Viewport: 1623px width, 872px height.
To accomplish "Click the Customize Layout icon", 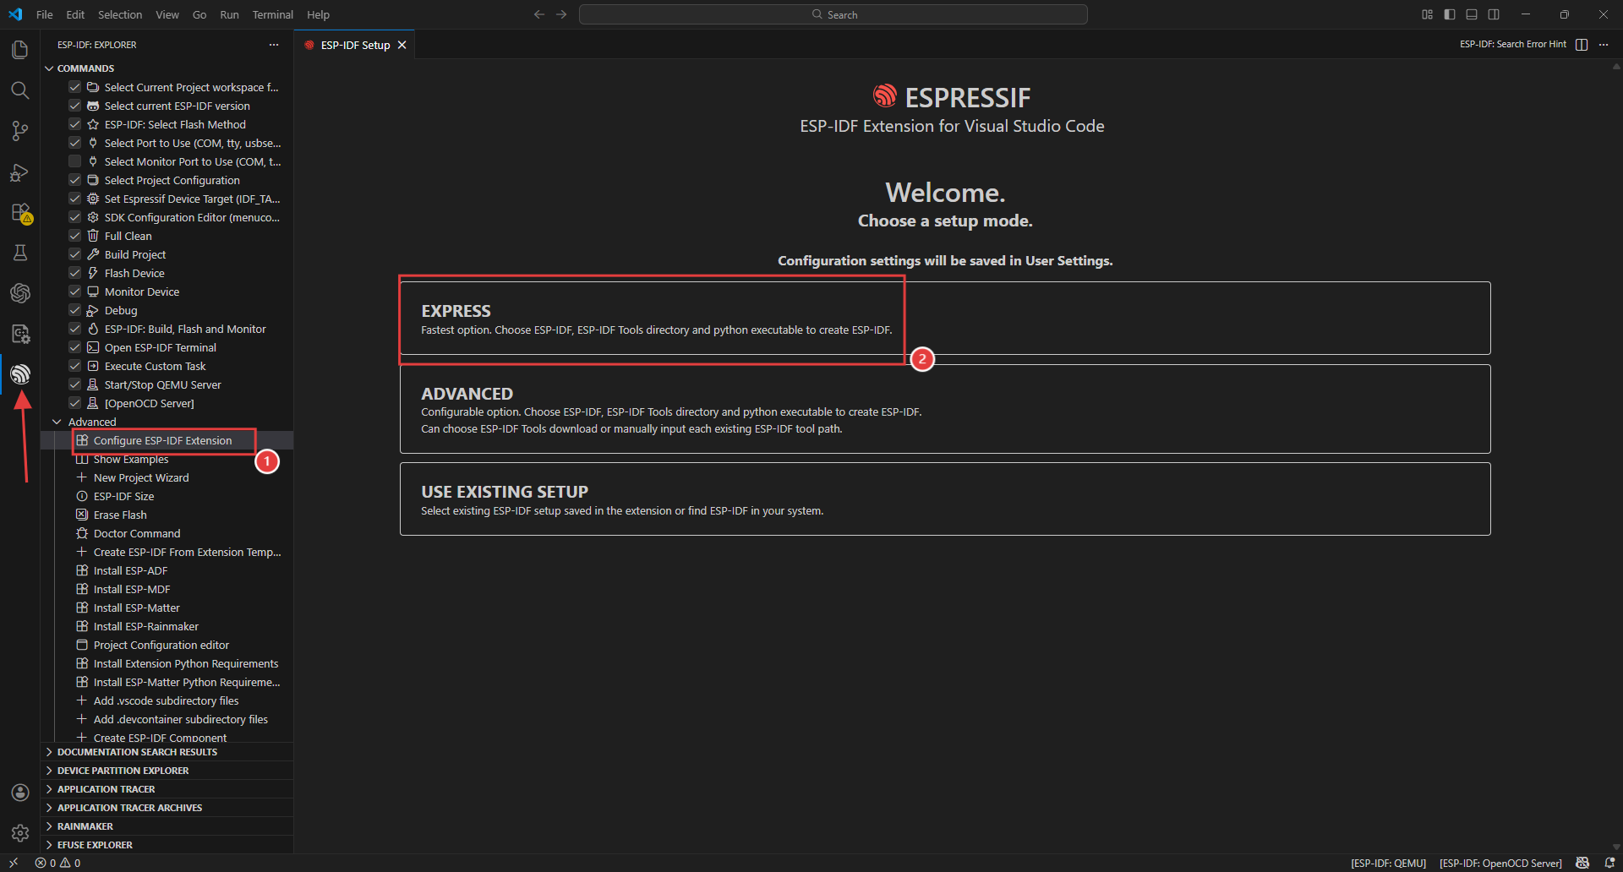I will (x=1428, y=14).
